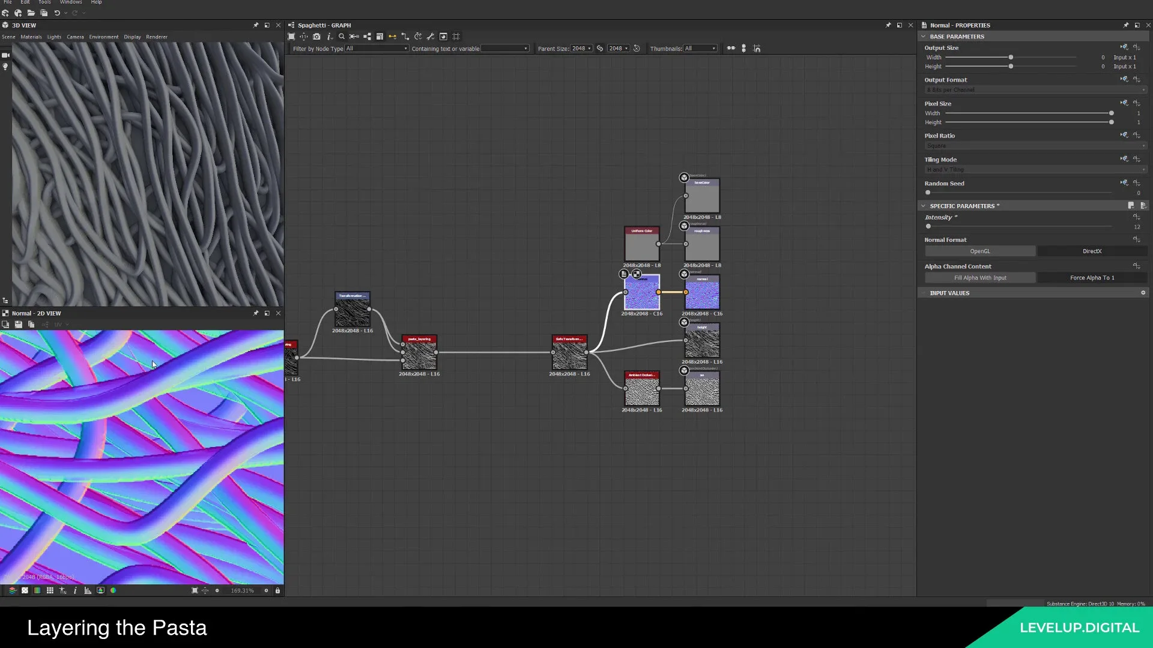The width and height of the screenshot is (1153, 648).
Task: Select the OpenGL normal format button
Action: click(x=980, y=251)
